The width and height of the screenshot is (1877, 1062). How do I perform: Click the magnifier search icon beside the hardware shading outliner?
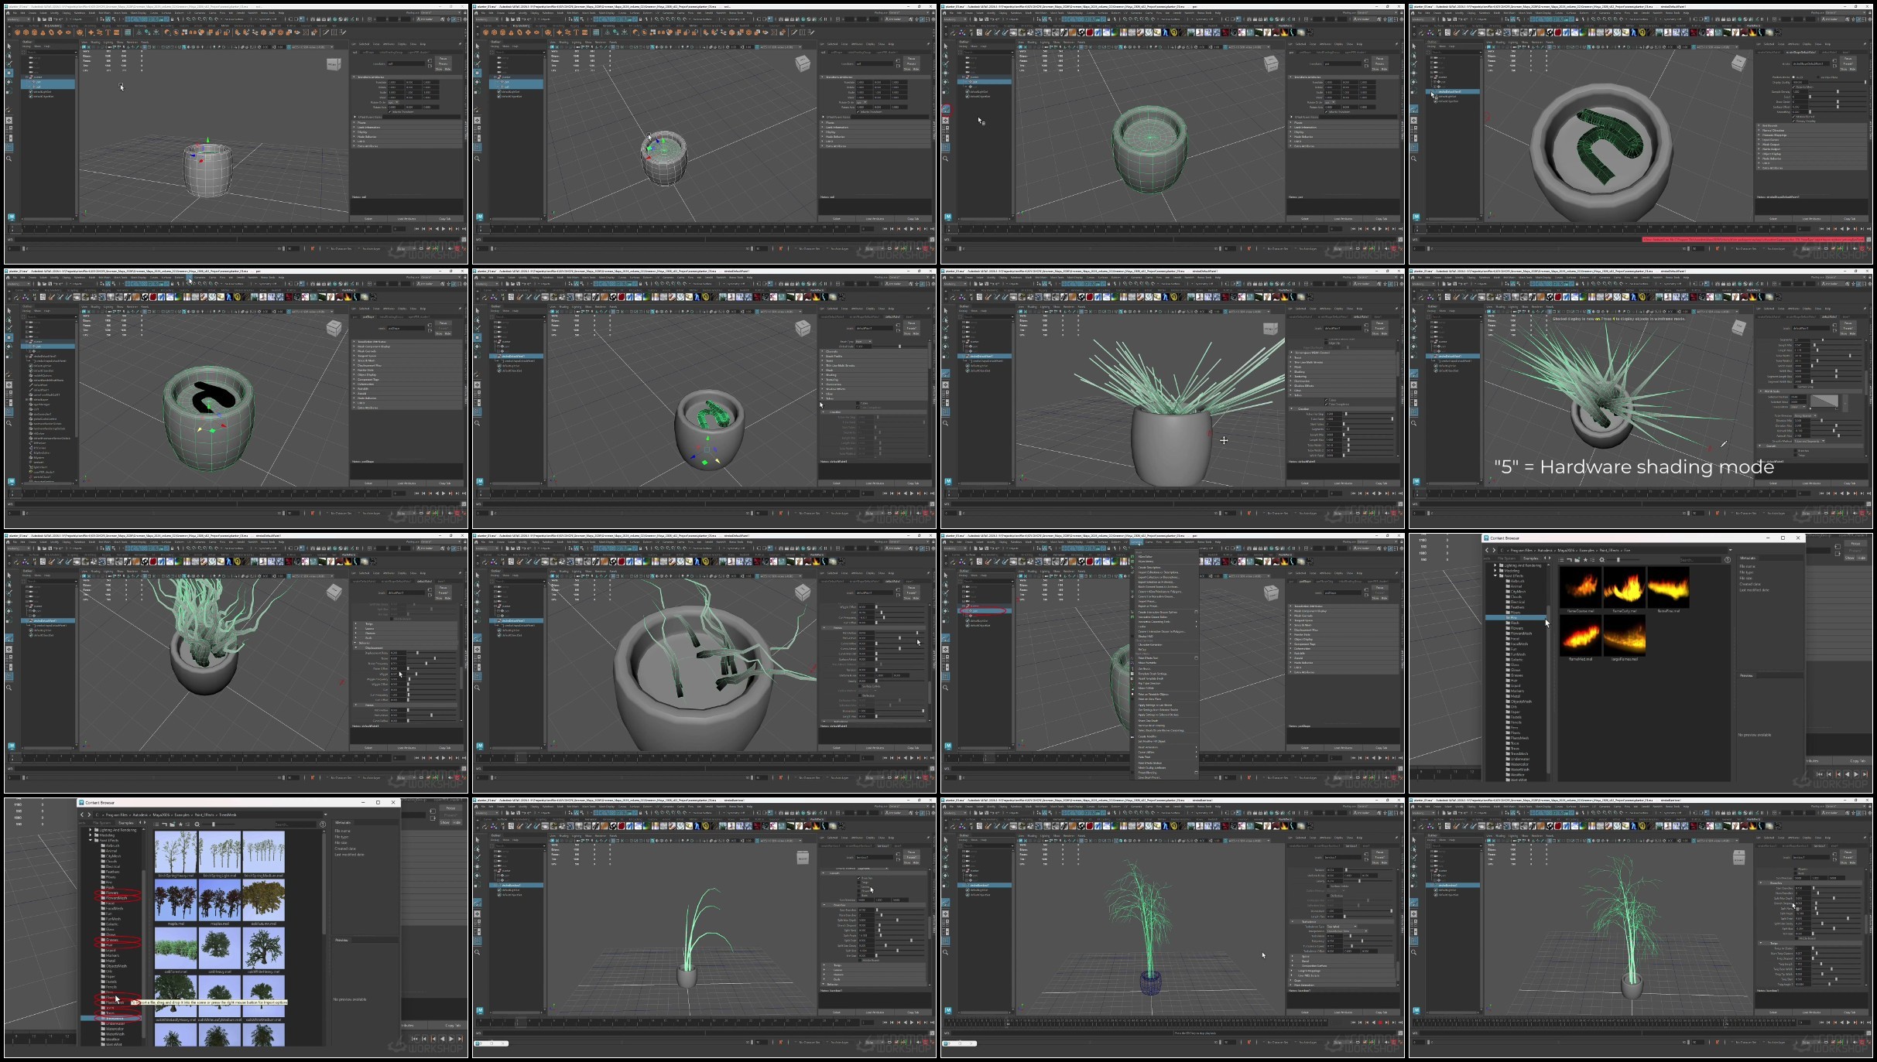[x=1414, y=422]
